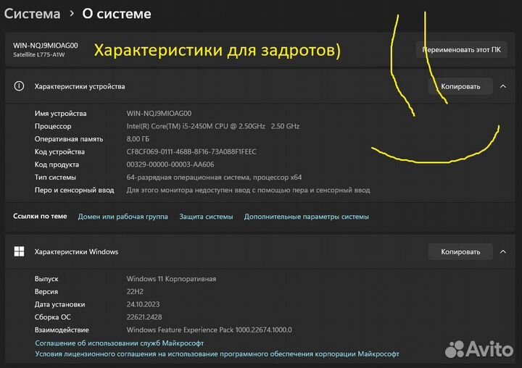
Task: Select the Windows 11 Корпоративная edition text
Action: [x=171, y=279]
